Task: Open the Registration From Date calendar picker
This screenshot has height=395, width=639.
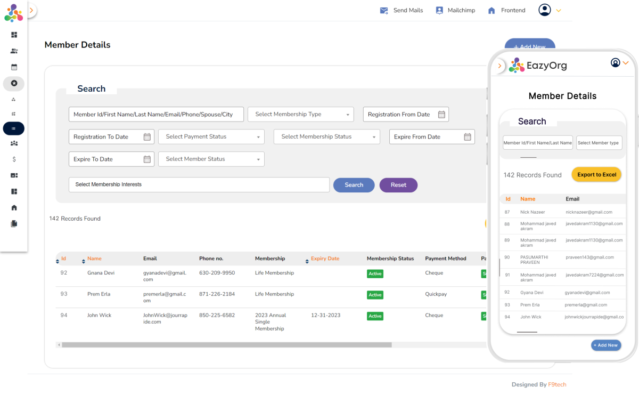Action: (441, 115)
